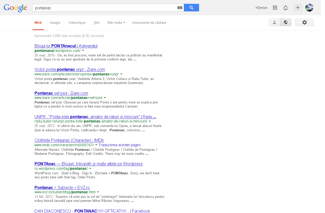Switch to the Videoclipuri tab

click(77, 23)
